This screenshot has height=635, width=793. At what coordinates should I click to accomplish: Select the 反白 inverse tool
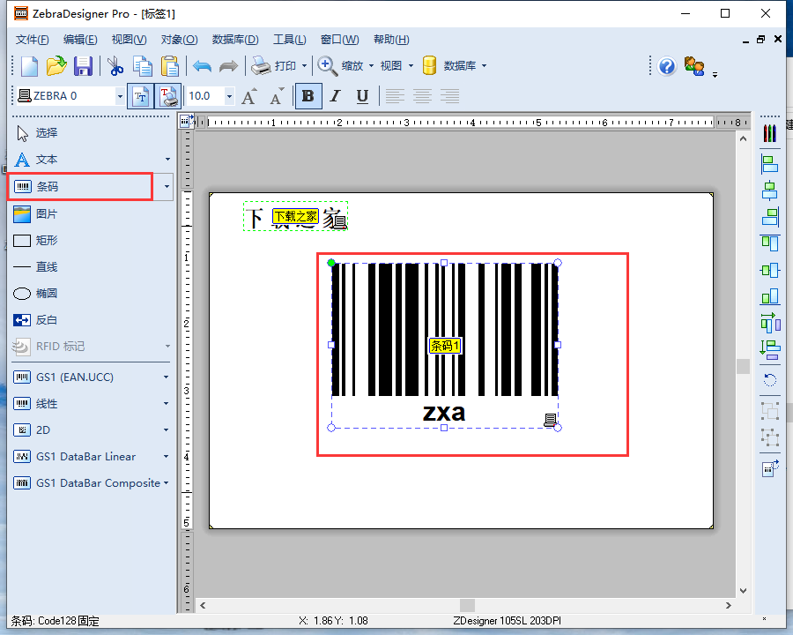(47, 319)
